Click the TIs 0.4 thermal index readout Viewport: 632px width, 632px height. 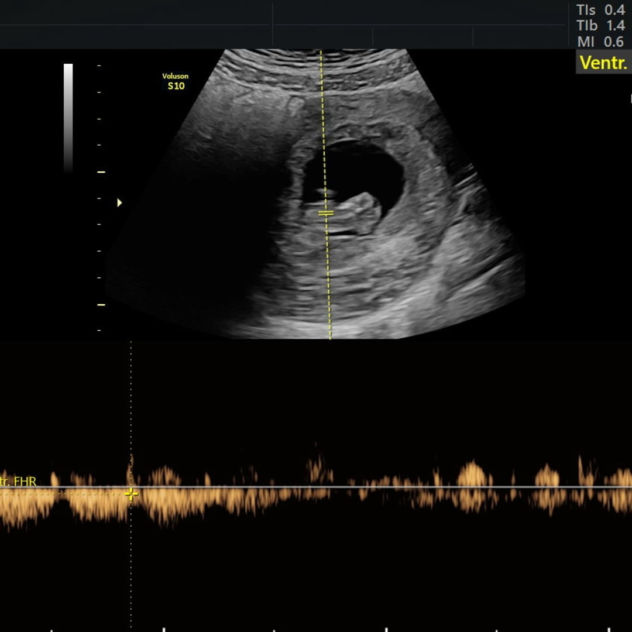pos(600,10)
